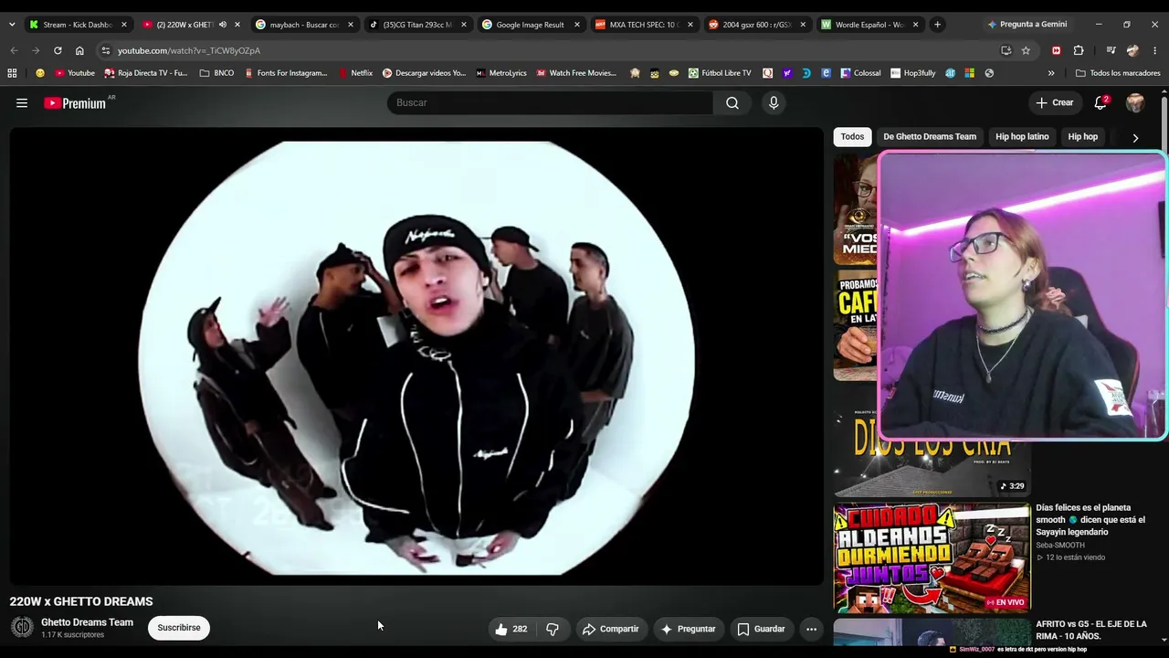Select the Todos filter chip
Image resolution: width=1169 pixels, height=658 pixels.
[x=852, y=137]
